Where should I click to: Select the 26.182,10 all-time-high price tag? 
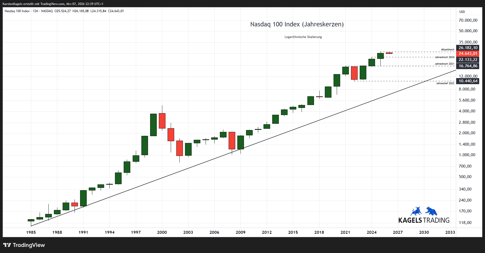click(468, 48)
